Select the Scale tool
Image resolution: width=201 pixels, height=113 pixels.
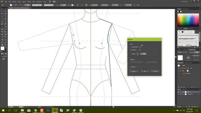pyautogui.click(x=5, y=27)
